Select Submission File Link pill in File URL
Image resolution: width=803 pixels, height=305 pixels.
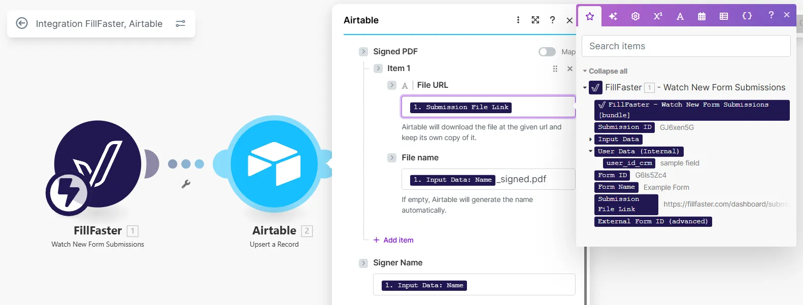pos(461,107)
